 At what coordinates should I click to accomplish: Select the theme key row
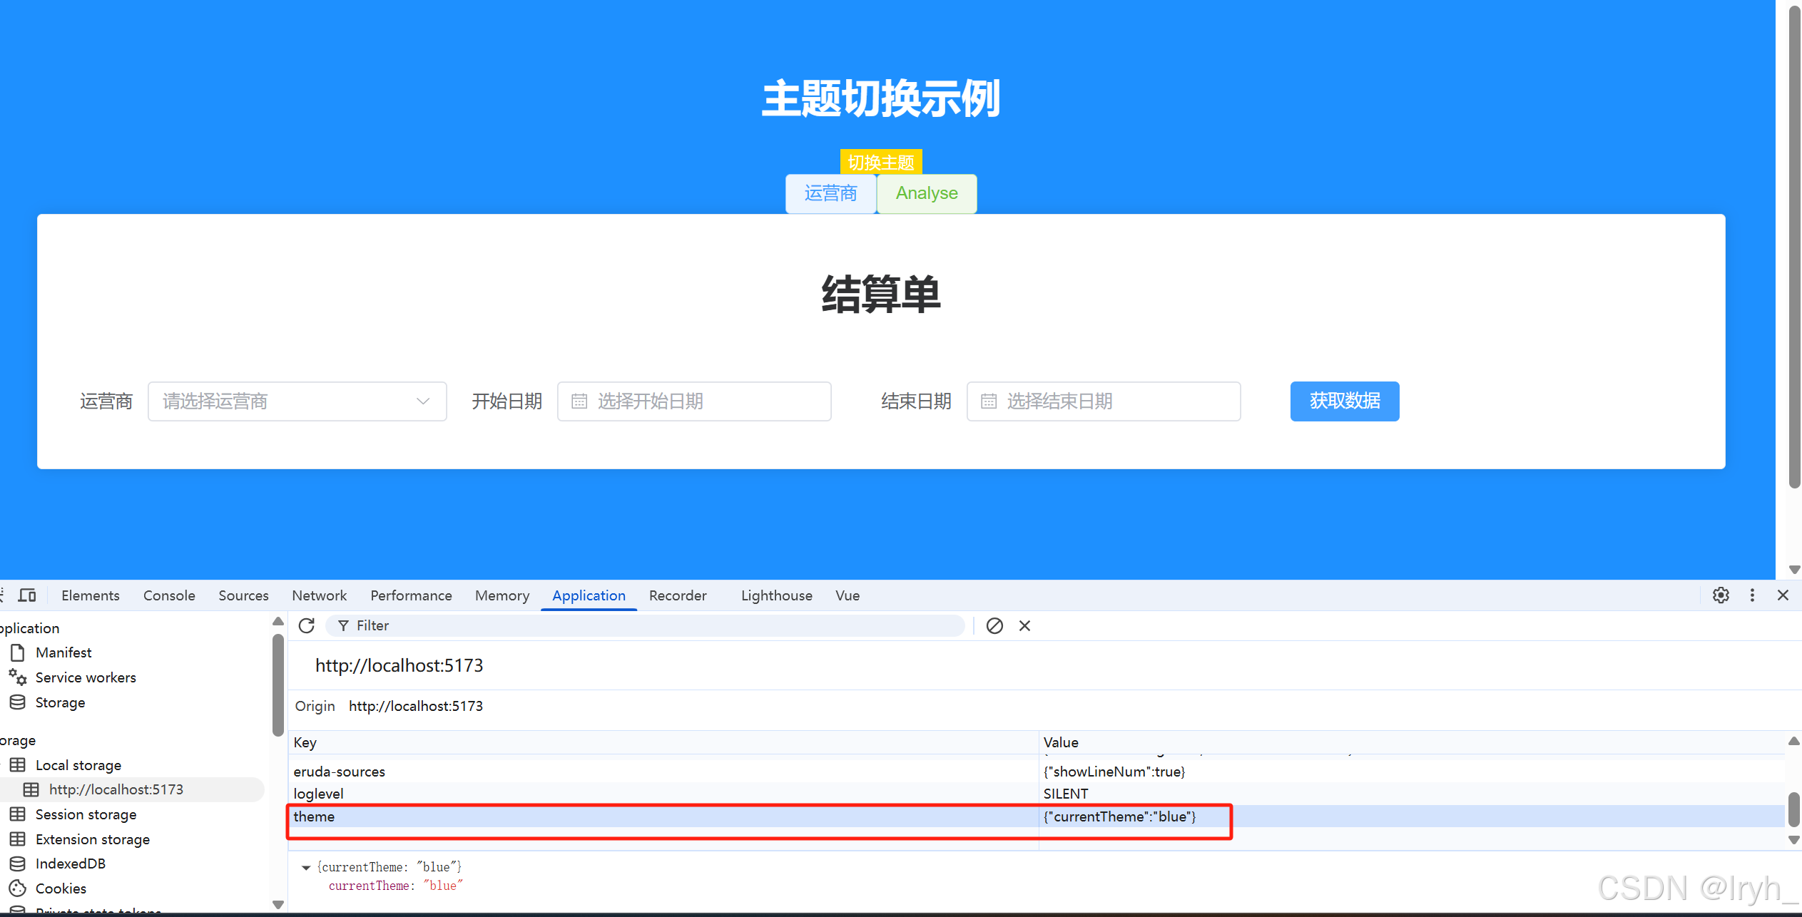663,816
